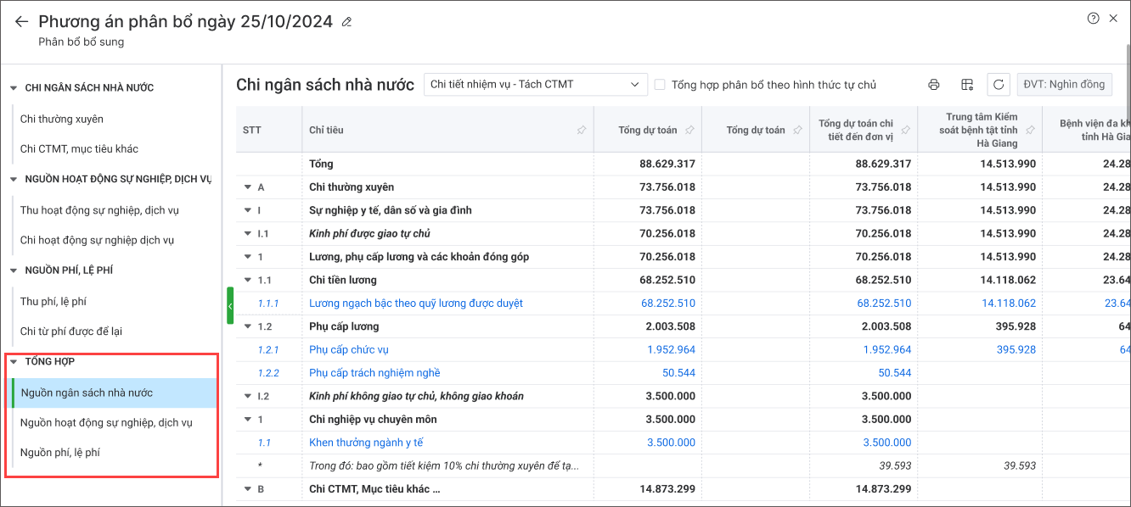Pin the Chỉ tiêu column

click(x=581, y=131)
